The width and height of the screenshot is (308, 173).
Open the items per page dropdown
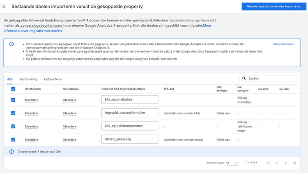coord(232,163)
